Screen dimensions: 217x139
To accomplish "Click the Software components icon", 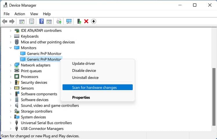I will point(17,94).
